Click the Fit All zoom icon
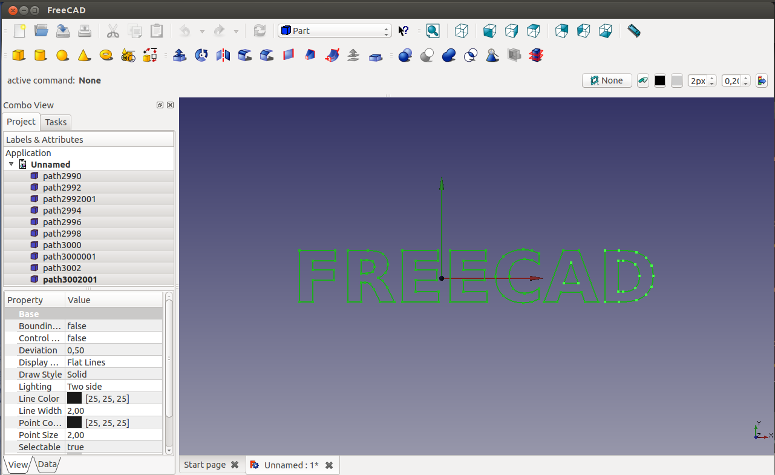 433,31
